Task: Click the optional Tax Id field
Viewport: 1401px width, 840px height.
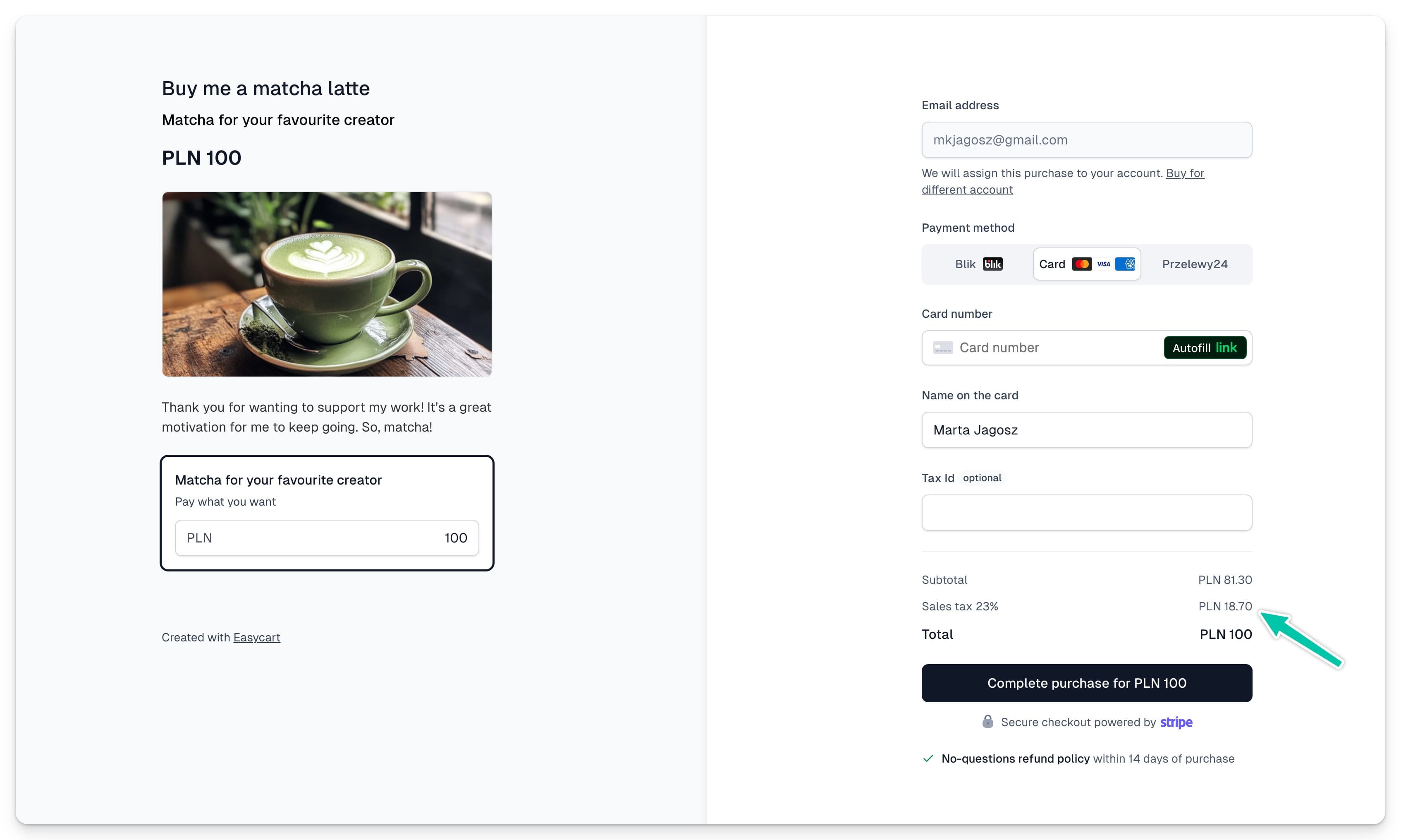Action: [1087, 513]
